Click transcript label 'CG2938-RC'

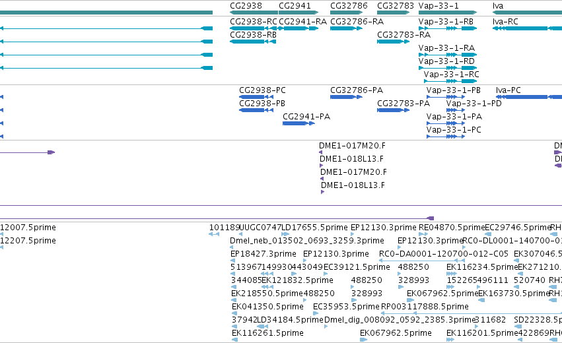pyautogui.click(x=254, y=22)
